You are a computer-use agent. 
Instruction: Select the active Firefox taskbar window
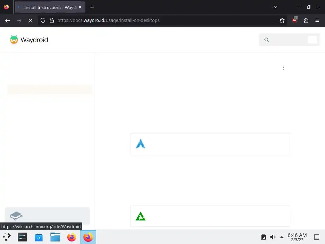pyautogui.click(x=88, y=237)
